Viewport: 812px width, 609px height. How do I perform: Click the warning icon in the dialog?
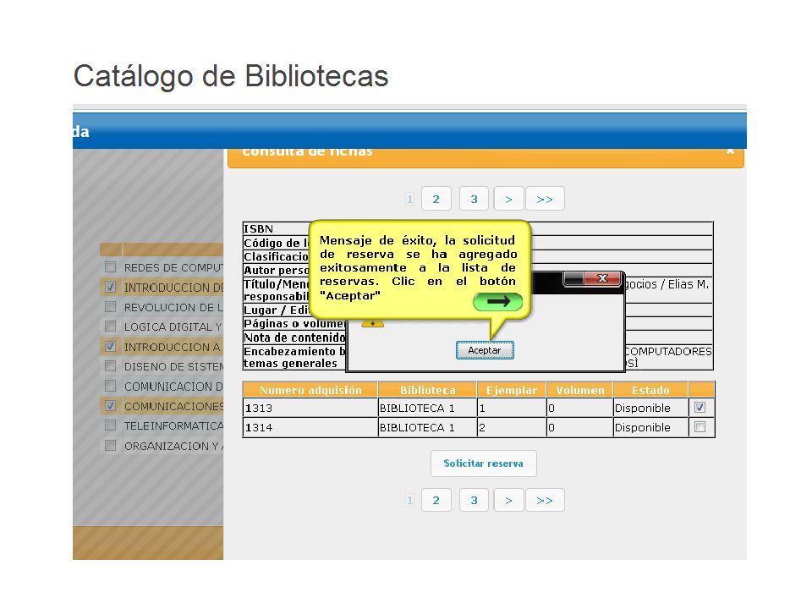[x=372, y=323]
